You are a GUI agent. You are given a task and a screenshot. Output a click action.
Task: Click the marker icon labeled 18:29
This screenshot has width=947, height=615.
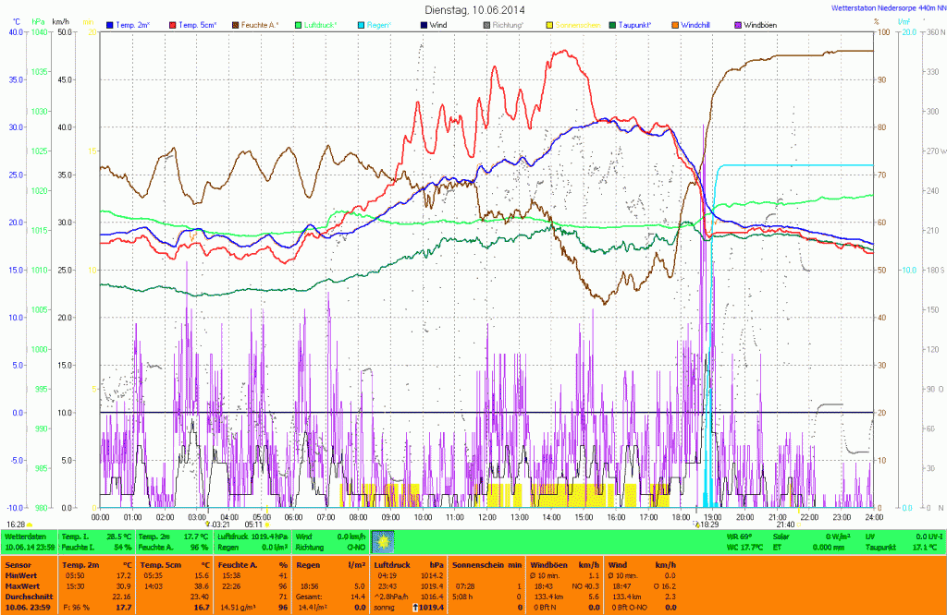tap(696, 524)
